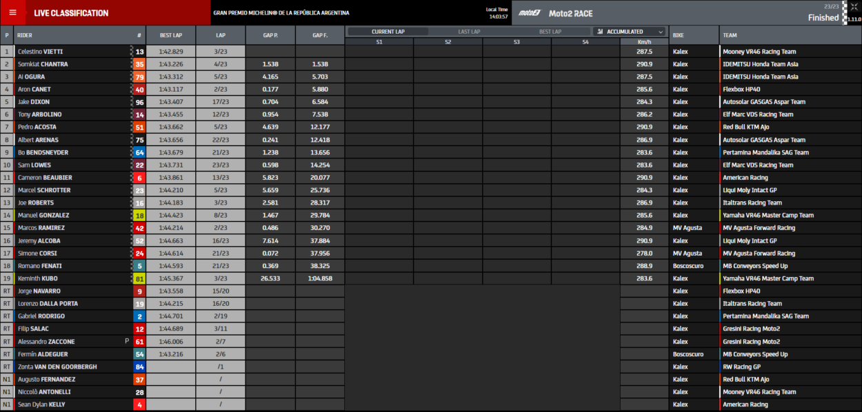Viewport: 862px width, 412px height.
Task: Switch to the LAST LAP tab
Action: 470,32
